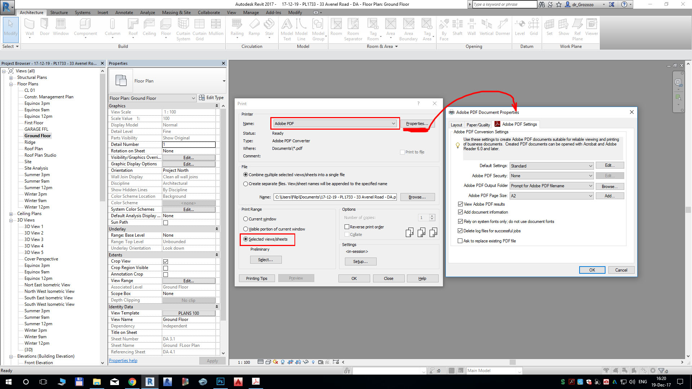692x389 pixels.
Task: Open Chrome from the taskbar
Action: [132, 382]
